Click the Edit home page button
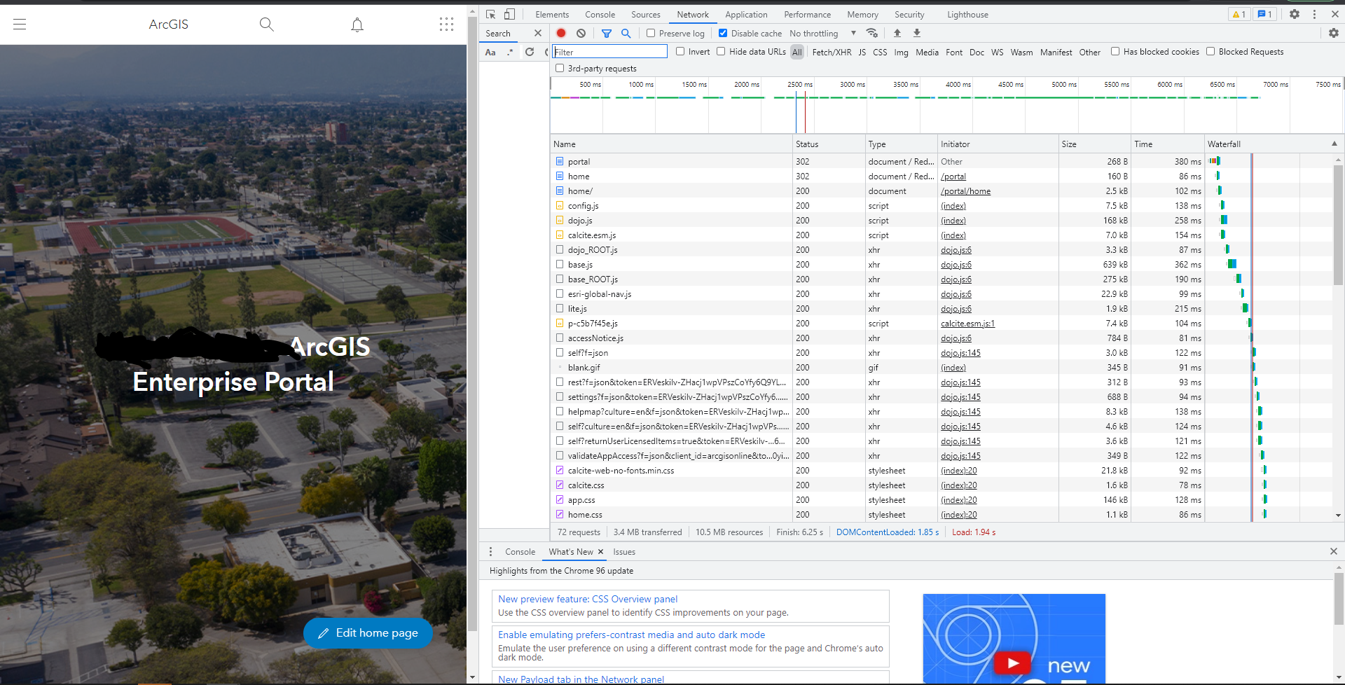1345x685 pixels. tap(368, 632)
